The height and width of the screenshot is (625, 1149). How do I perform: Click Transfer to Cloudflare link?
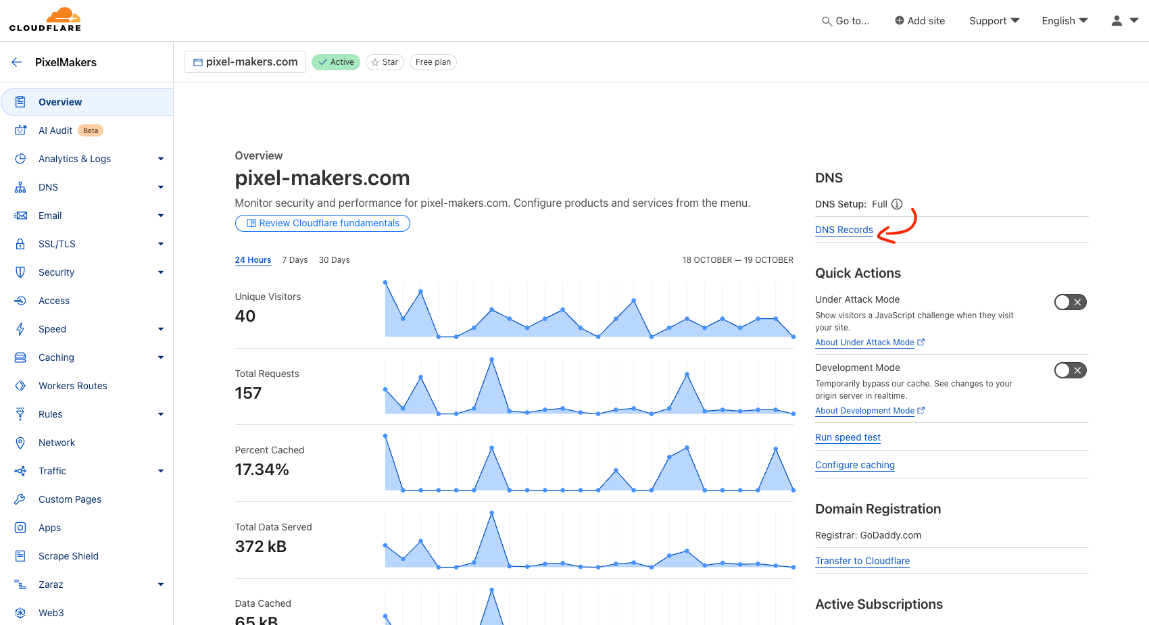tap(862, 561)
